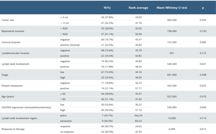Click the "Haz.29" rank average cell

[138, 115]
